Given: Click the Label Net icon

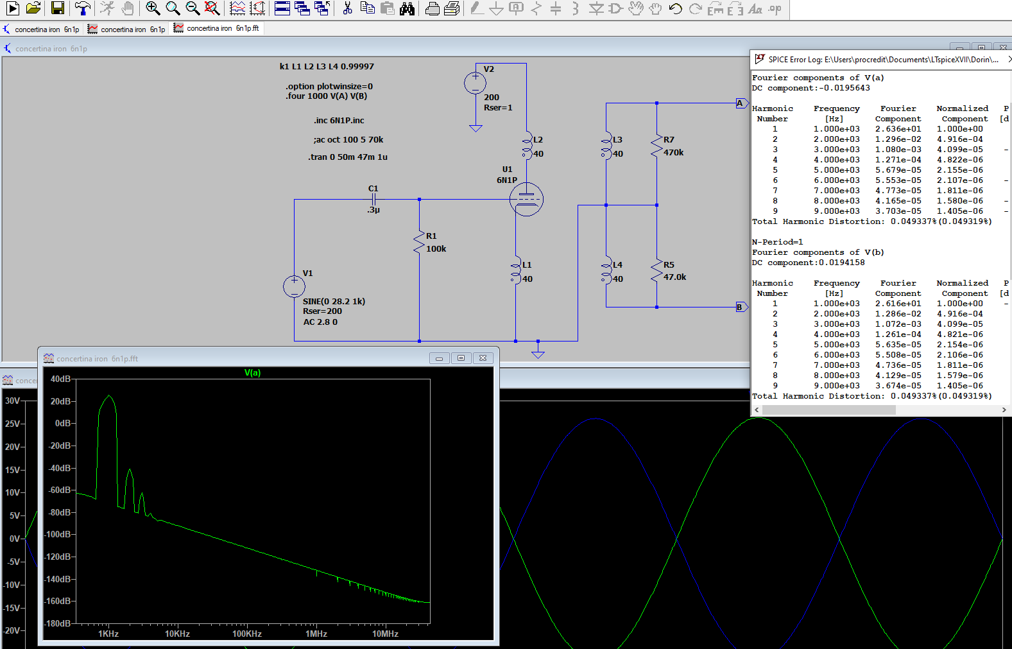Looking at the screenshot, I should coord(516,8).
